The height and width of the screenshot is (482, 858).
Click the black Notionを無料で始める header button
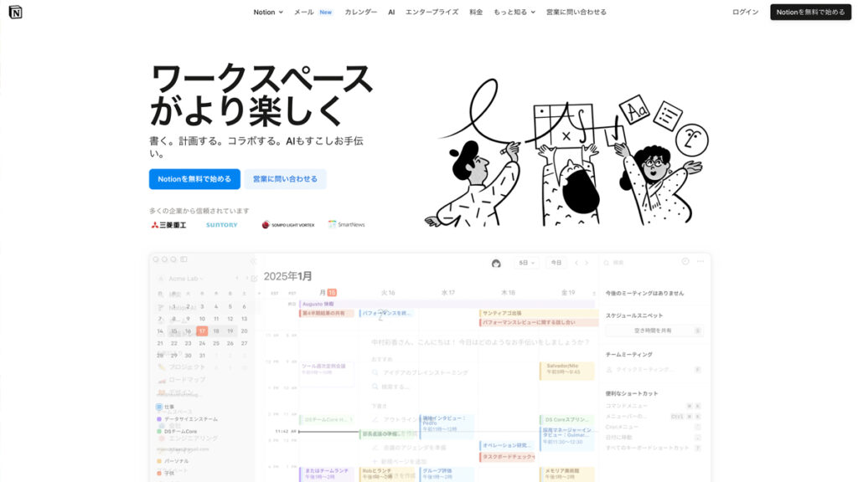point(810,12)
